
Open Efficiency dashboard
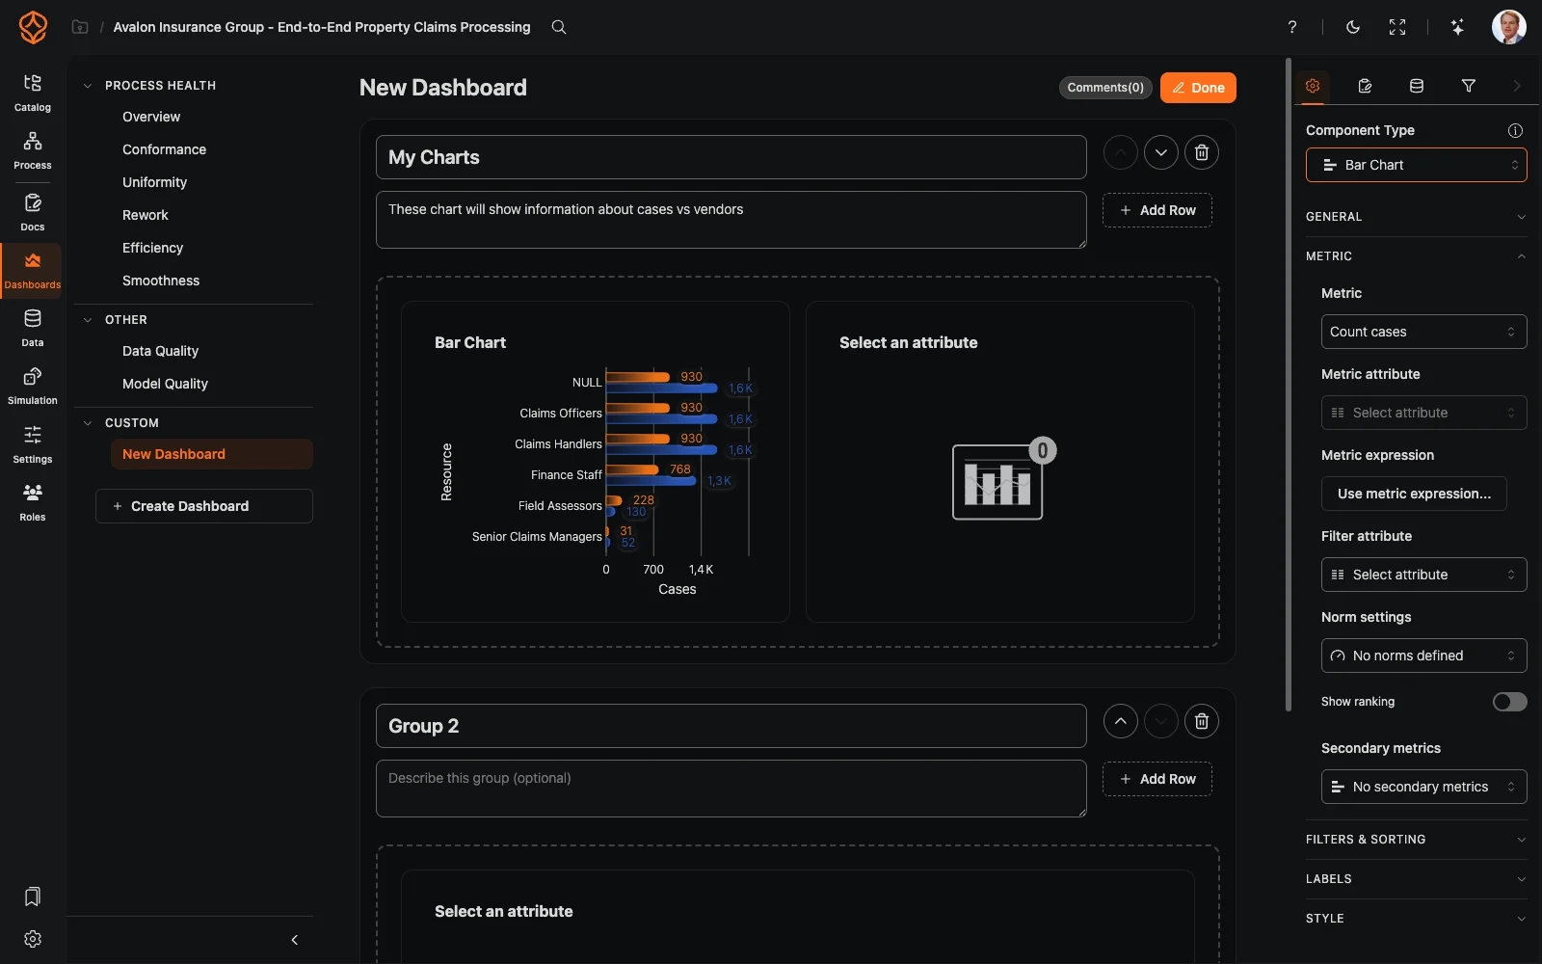[x=152, y=248]
